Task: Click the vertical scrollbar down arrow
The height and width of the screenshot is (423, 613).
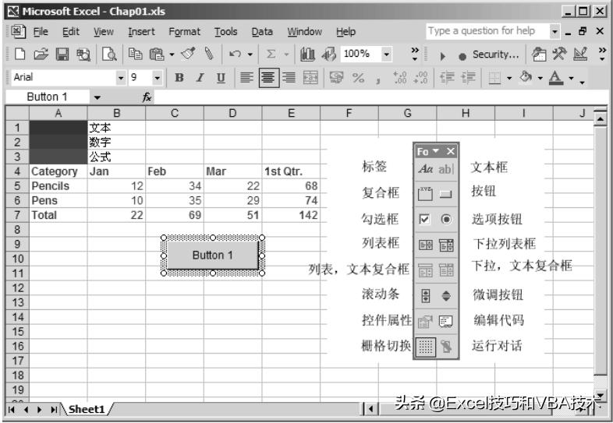Action: tap(600, 396)
